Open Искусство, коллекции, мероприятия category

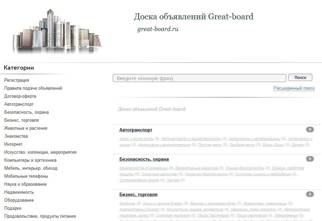tap(40, 152)
